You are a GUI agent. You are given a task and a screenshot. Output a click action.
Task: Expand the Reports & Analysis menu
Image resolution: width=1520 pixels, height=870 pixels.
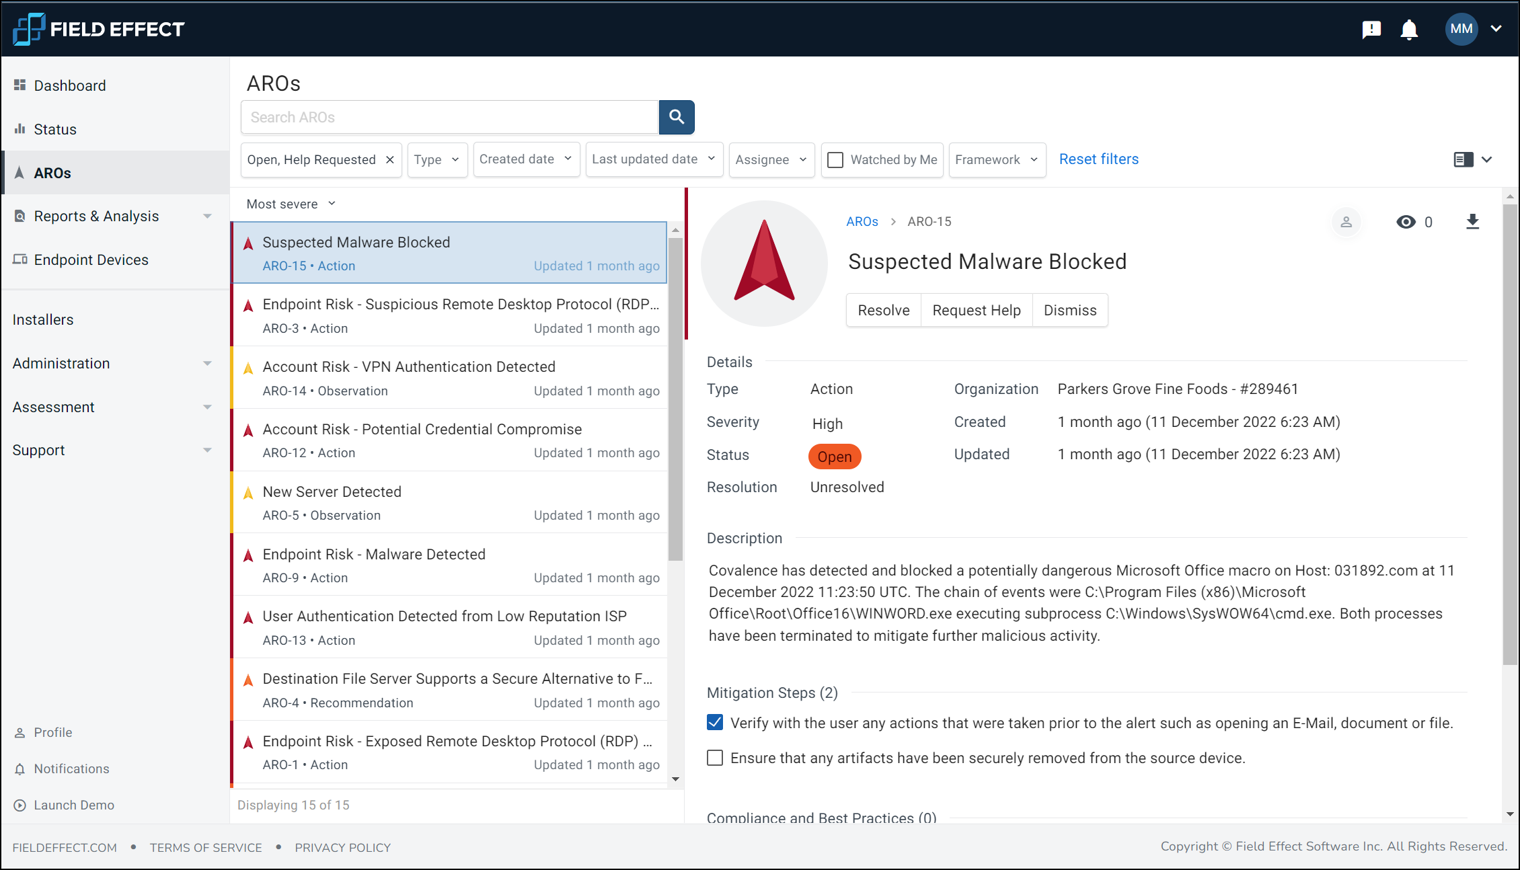[97, 216]
